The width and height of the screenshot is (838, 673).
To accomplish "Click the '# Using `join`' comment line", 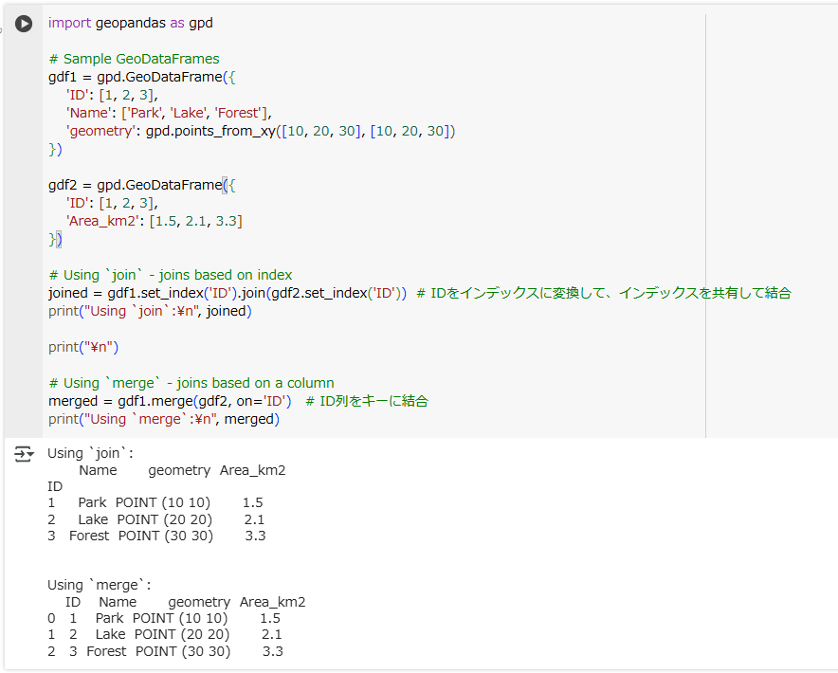I will click(x=170, y=275).
